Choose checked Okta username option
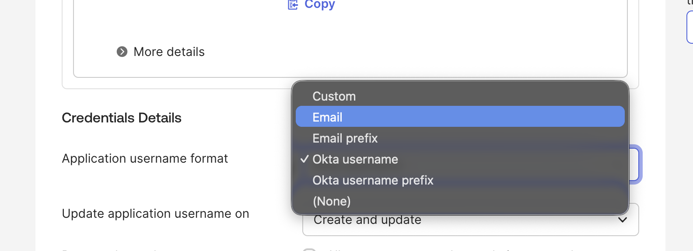This screenshot has height=251, width=693. point(460,159)
